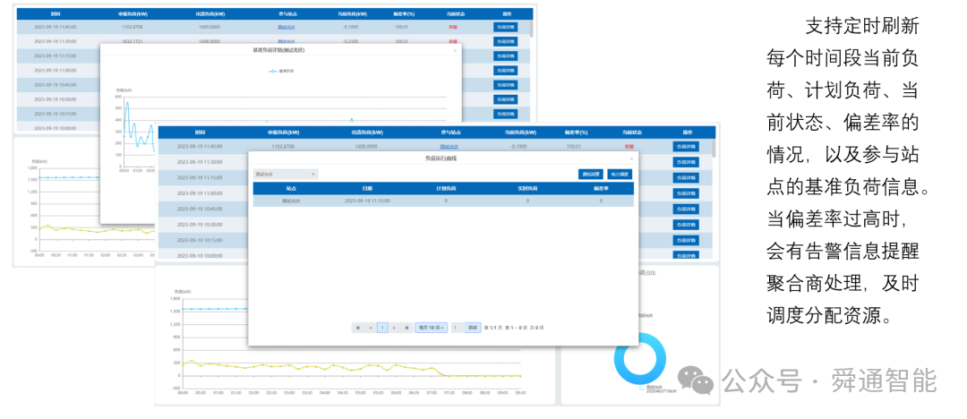Go to previous page arrow
The image size is (967, 419).
point(370,328)
